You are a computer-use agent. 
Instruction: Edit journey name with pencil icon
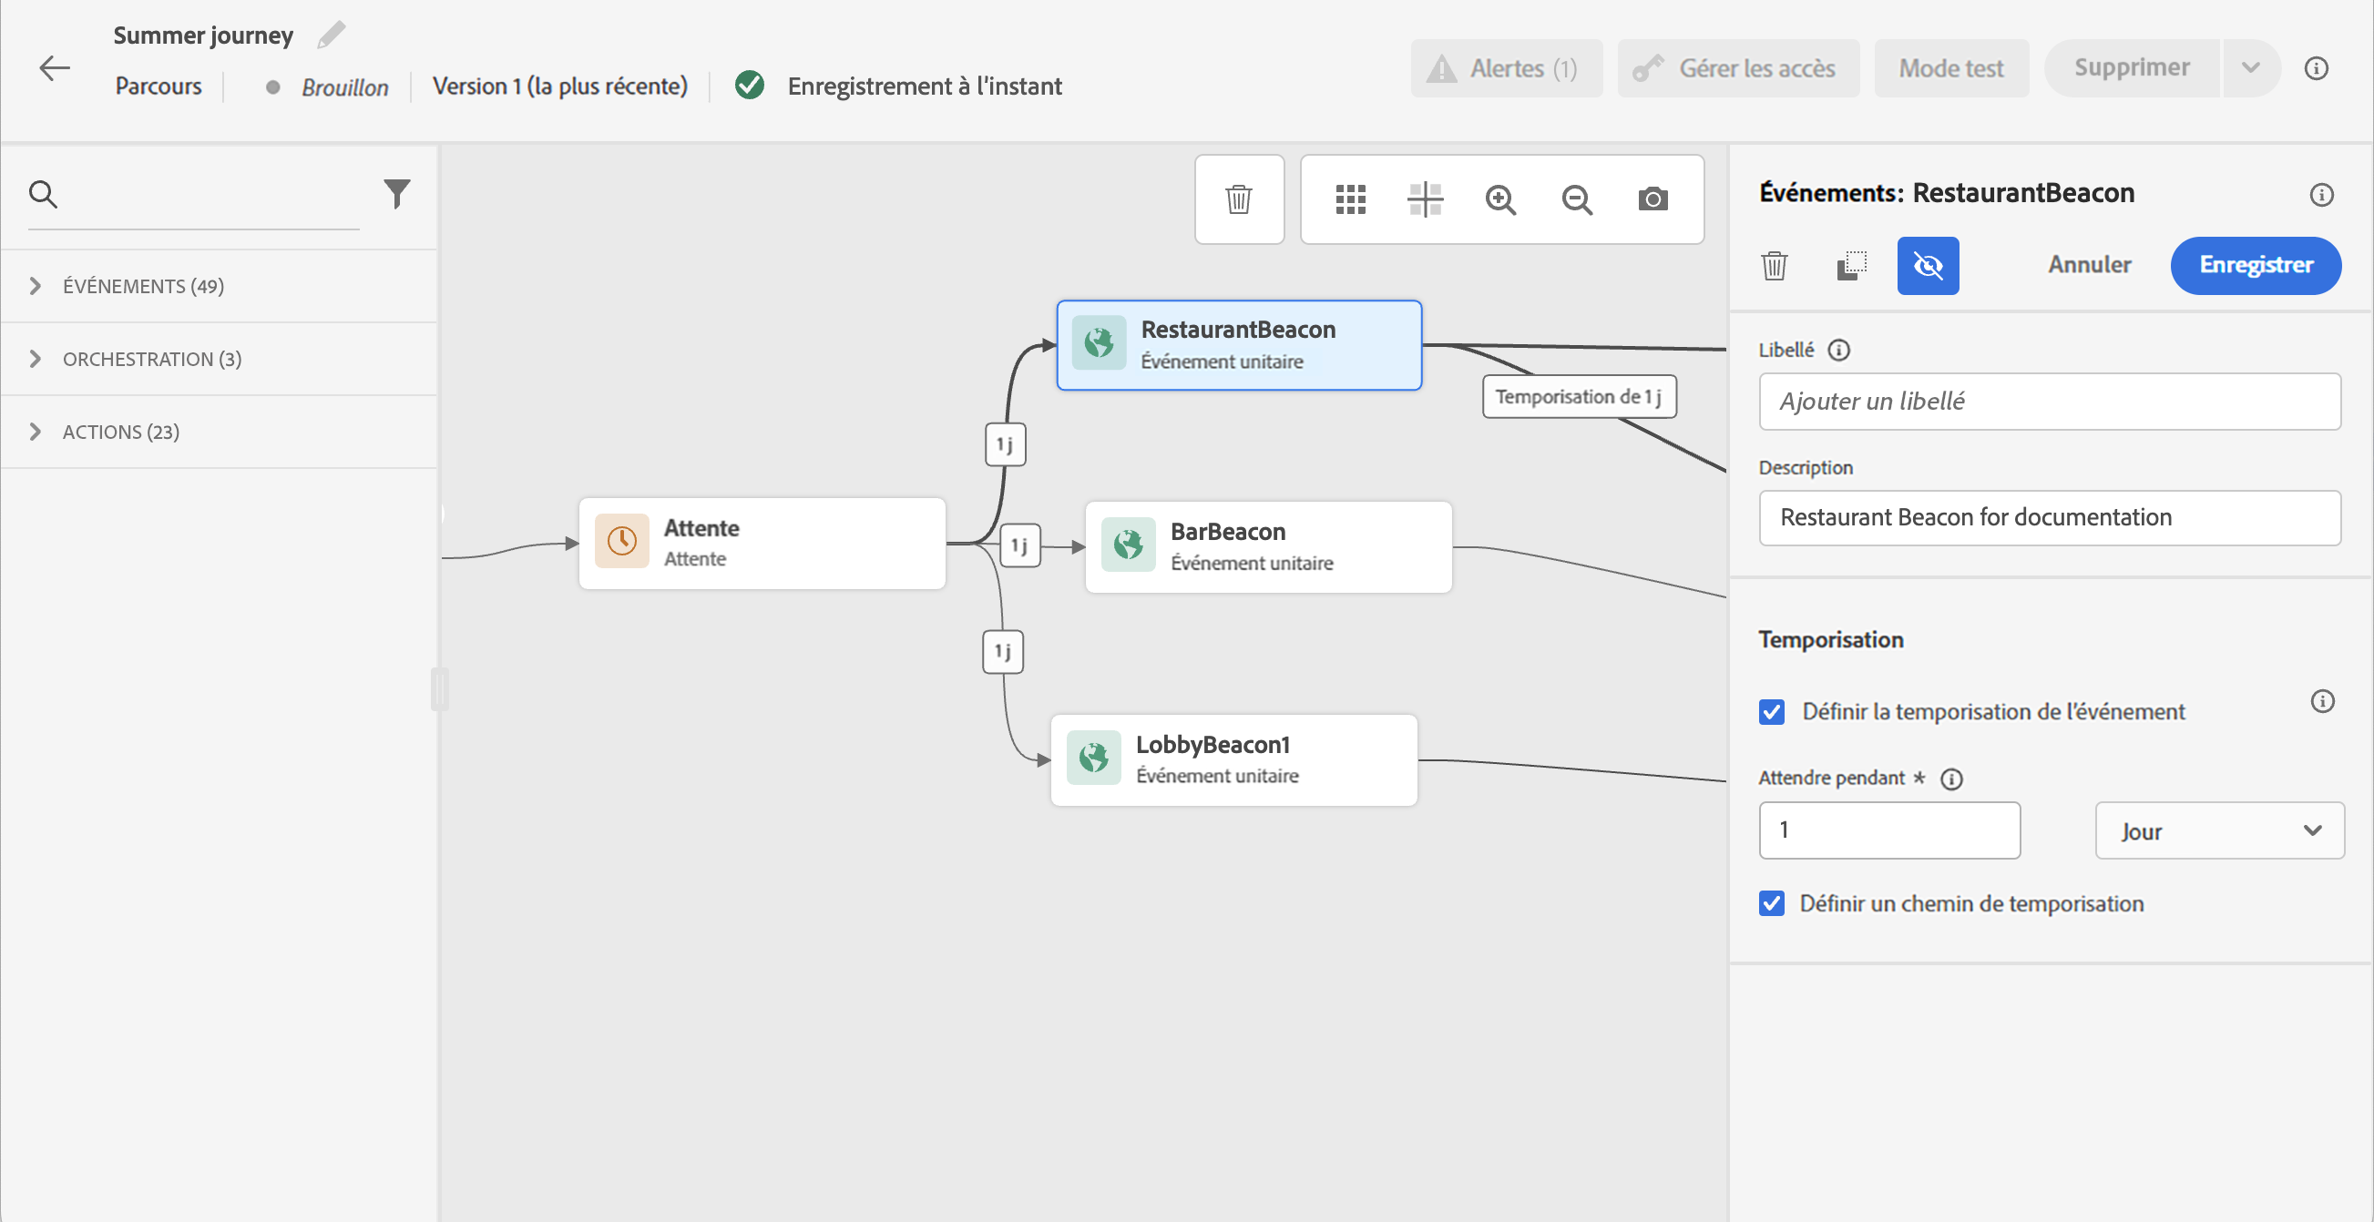tap(331, 35)
